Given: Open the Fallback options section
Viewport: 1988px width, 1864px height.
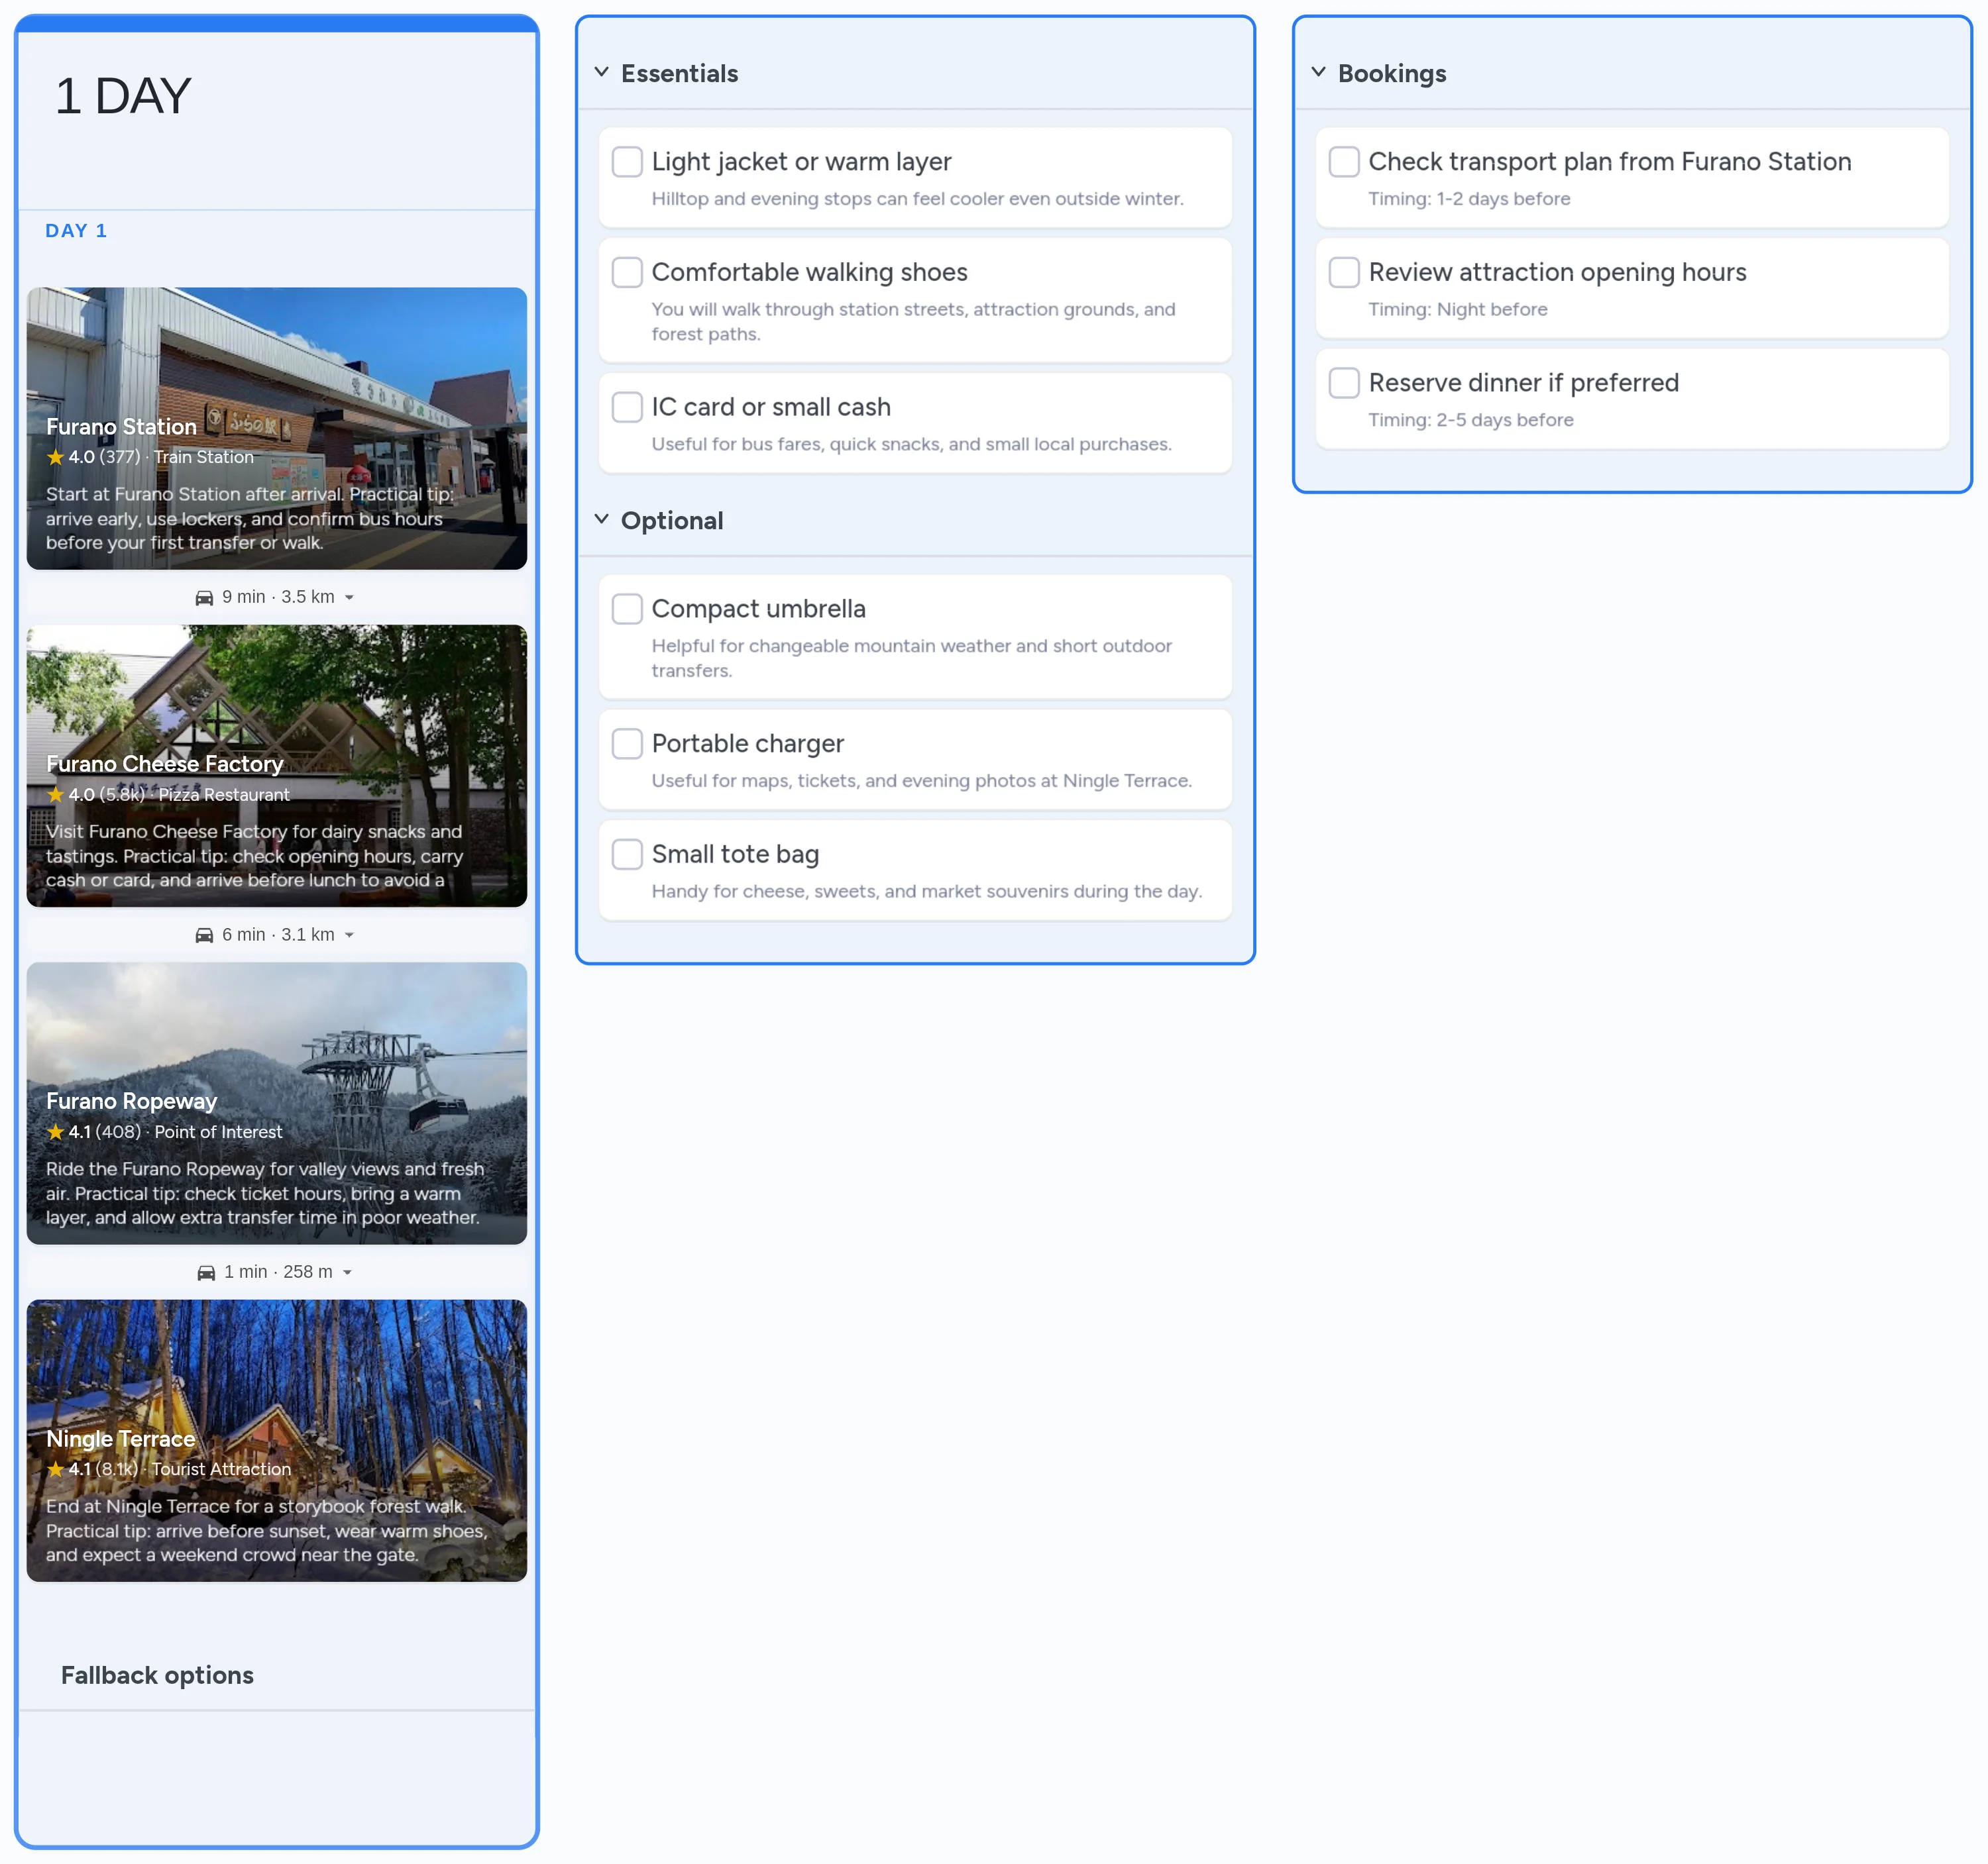Looking at the screenshot, I should click(157, 1675).
